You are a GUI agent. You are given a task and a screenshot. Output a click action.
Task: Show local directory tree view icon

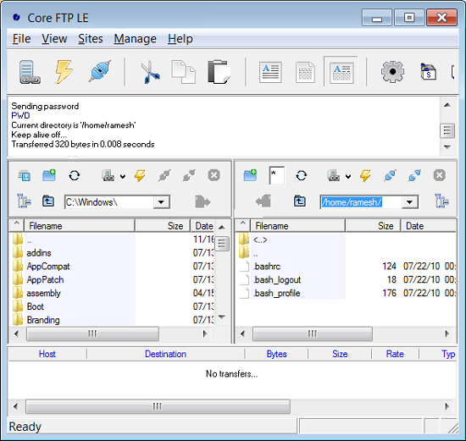pyautogui.click(x=24, y=202)
